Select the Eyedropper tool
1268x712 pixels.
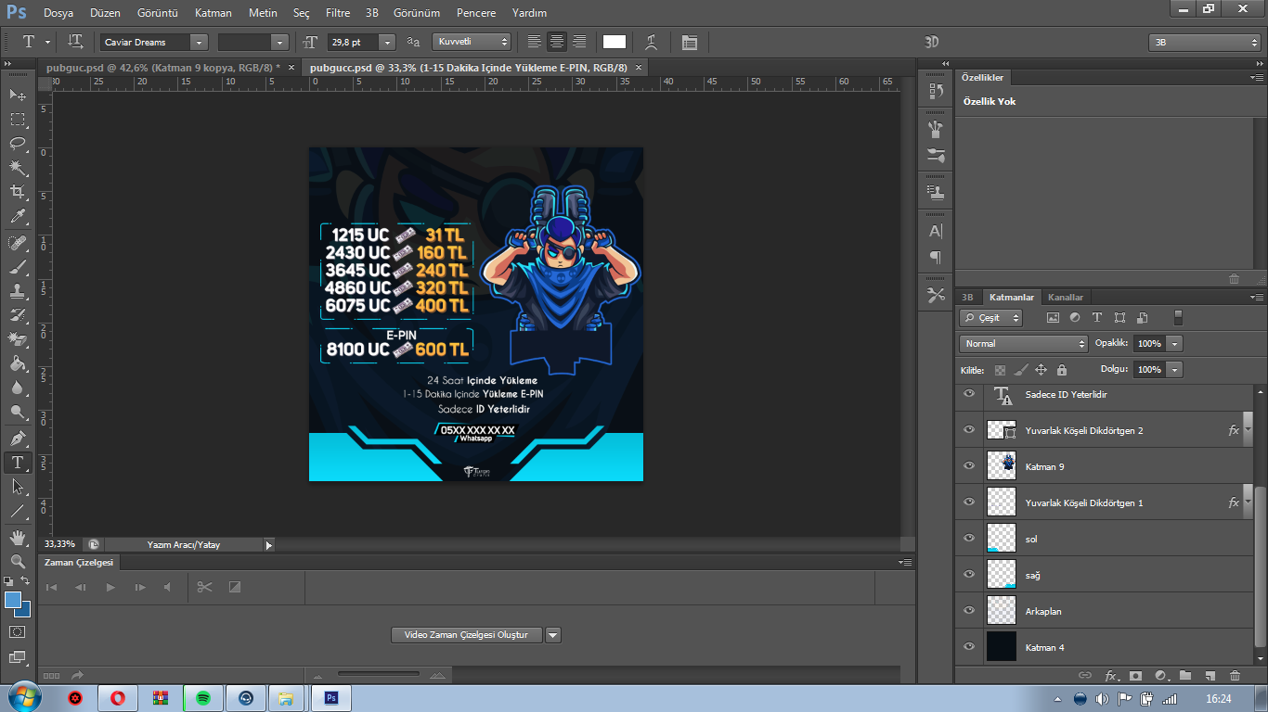(18, 217)
